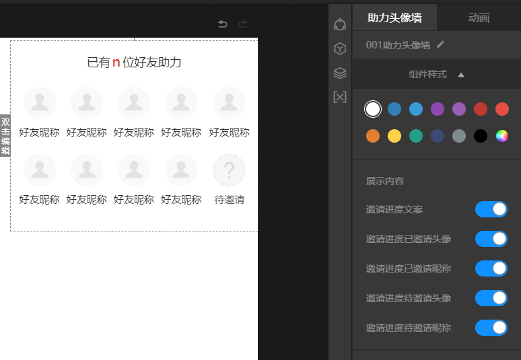Select the black color swatch

(481, 136)
